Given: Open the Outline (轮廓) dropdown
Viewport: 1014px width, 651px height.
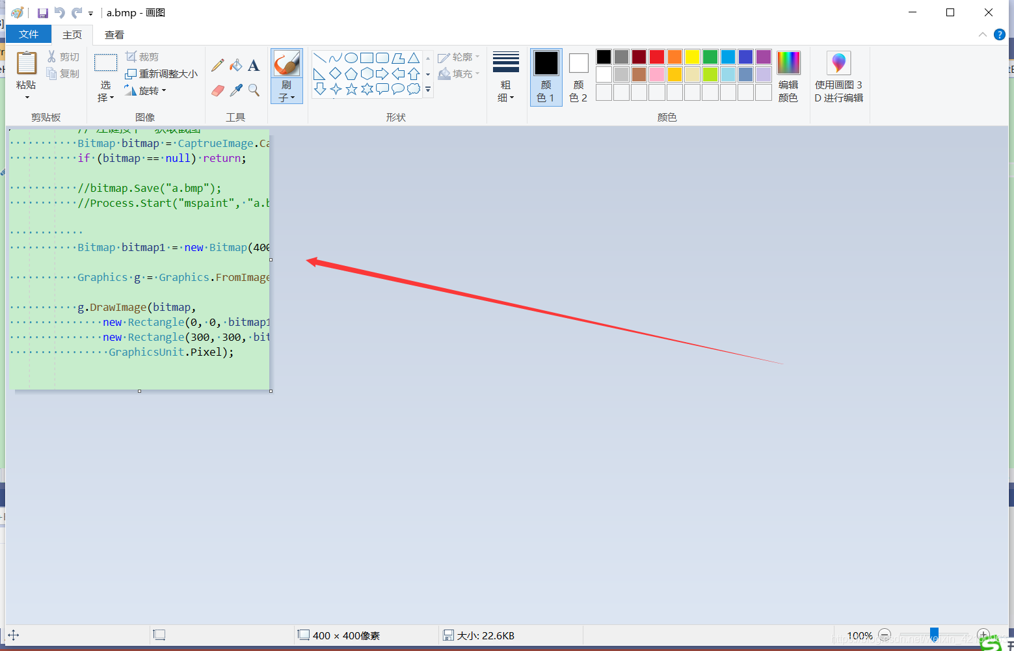Looking at the screenshot, I should point(459,57).
